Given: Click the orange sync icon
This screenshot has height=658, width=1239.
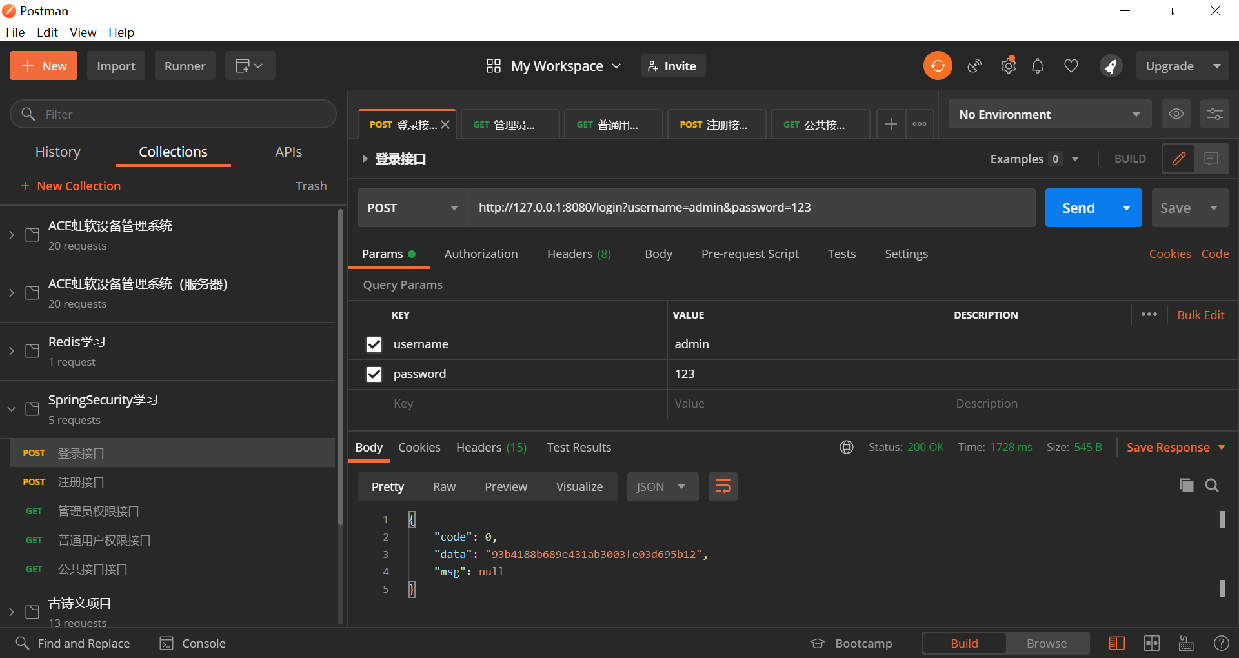Looking at the screenshot, I should 938,66.
